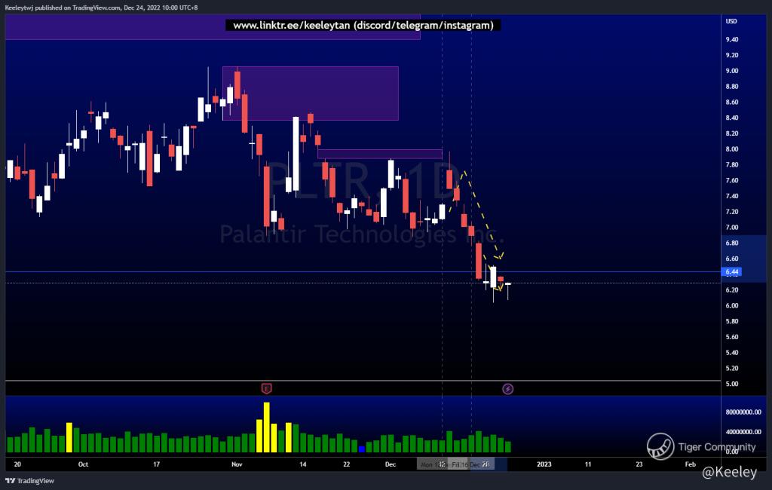Viewport: 772px width, 490px height.
Task: Click the 23 label on the date axis
Action: click(x=639, y=464)
